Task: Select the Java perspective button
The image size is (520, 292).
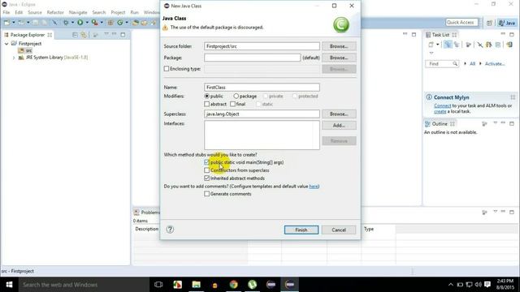Action: (507, 23)
